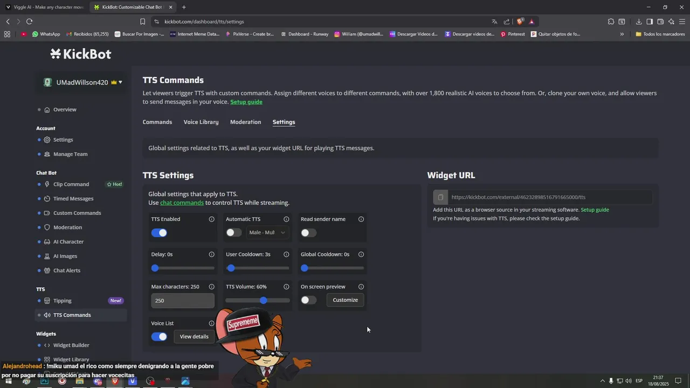The height and width of the screenshot is (388, 690).
Task: Adjust the Global Cooldown slider
Action: click(332, 268)
